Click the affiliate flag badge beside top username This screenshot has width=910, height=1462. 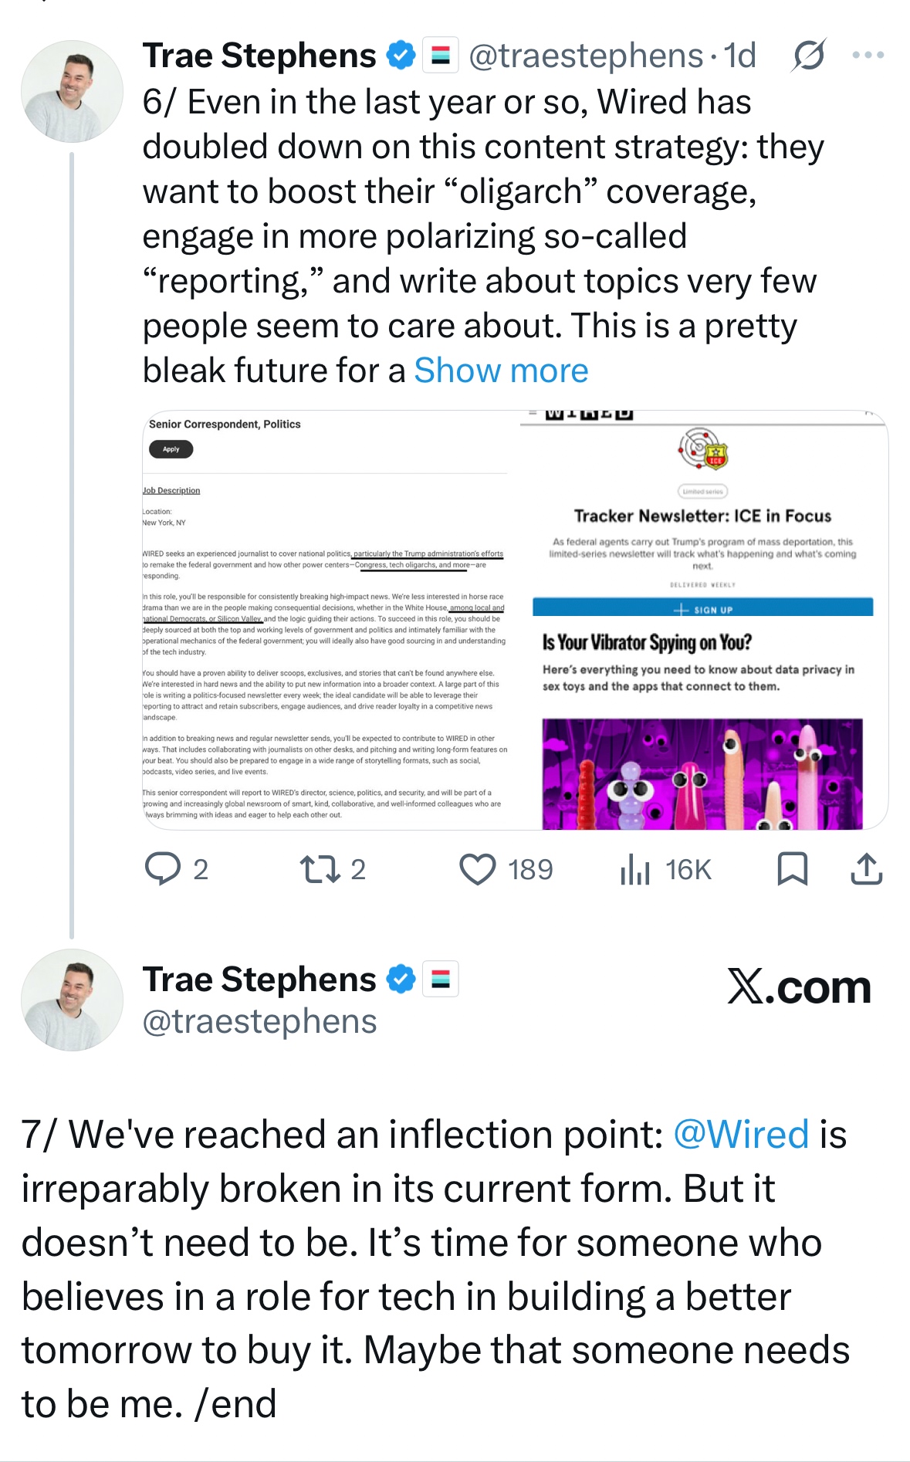[x=441, y=56]
